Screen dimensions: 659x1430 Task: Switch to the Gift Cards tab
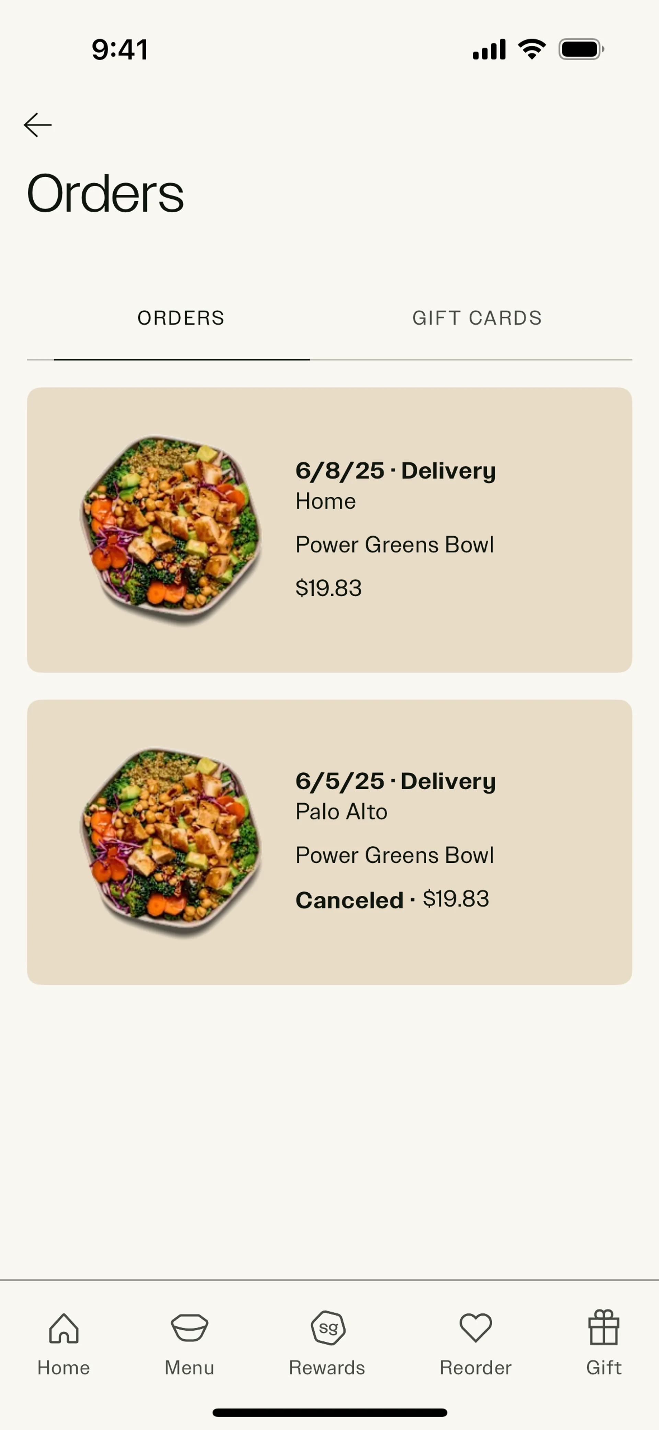(477, 318)
